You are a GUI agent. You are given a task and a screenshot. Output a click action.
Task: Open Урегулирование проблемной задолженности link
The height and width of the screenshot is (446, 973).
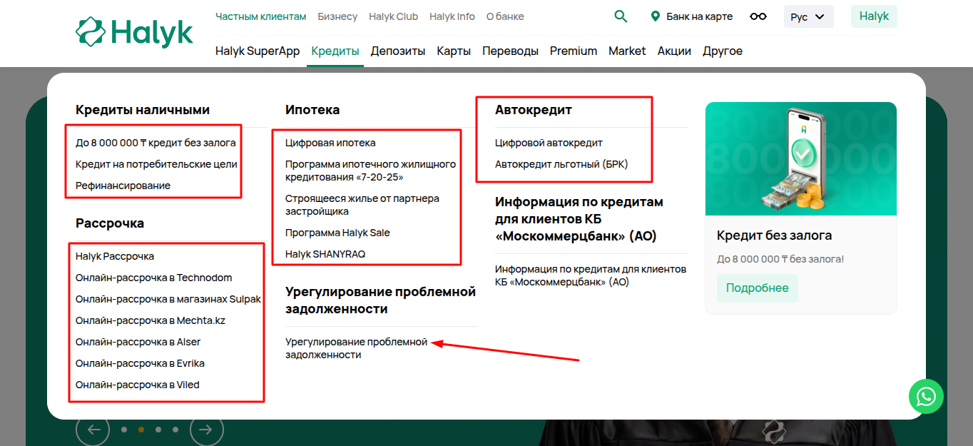pyautogui.click(x=356, y=348)
